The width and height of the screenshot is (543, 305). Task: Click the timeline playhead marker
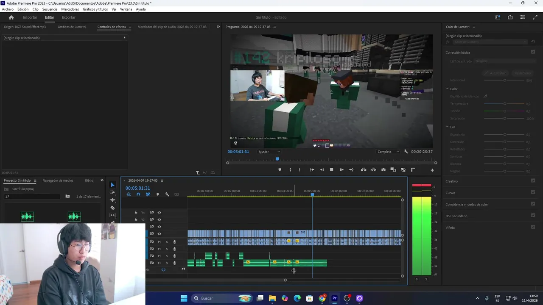[312, 195]
